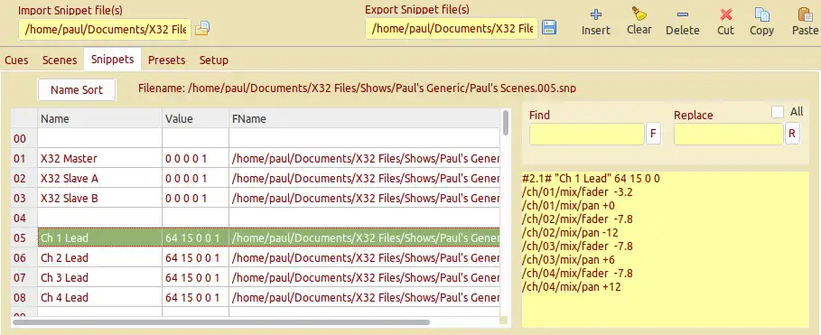821x335 pixels.
Task: Click the snippet table horizontal scrollbar
Action: [220, 322]
